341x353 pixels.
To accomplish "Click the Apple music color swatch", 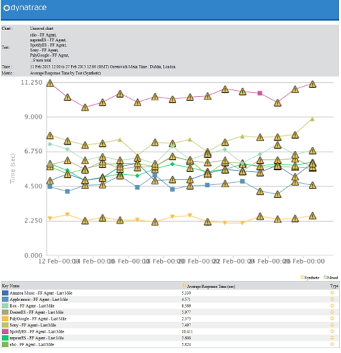I will [5, 299].
